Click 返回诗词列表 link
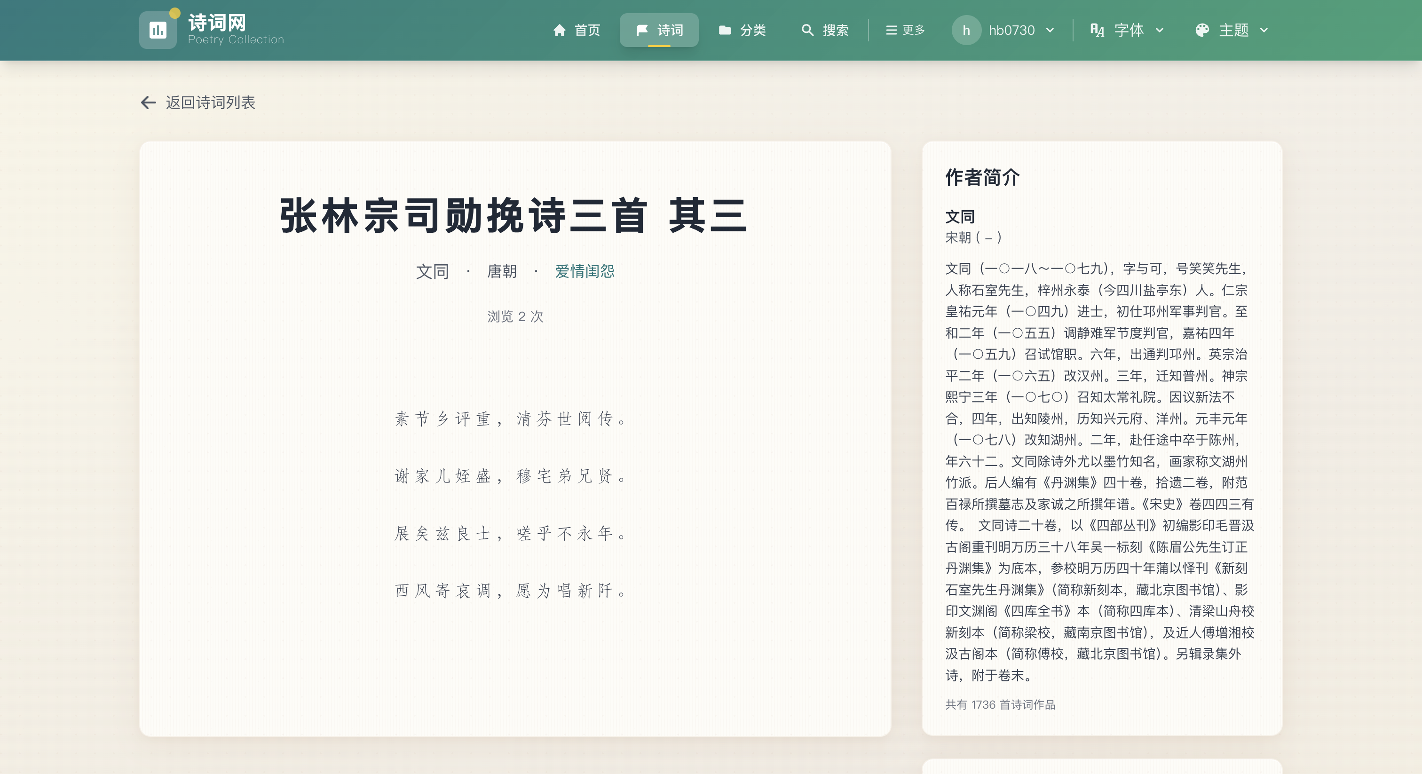Image resolution: width=1422 pixels, height=774 pixels. coord(210,102)
